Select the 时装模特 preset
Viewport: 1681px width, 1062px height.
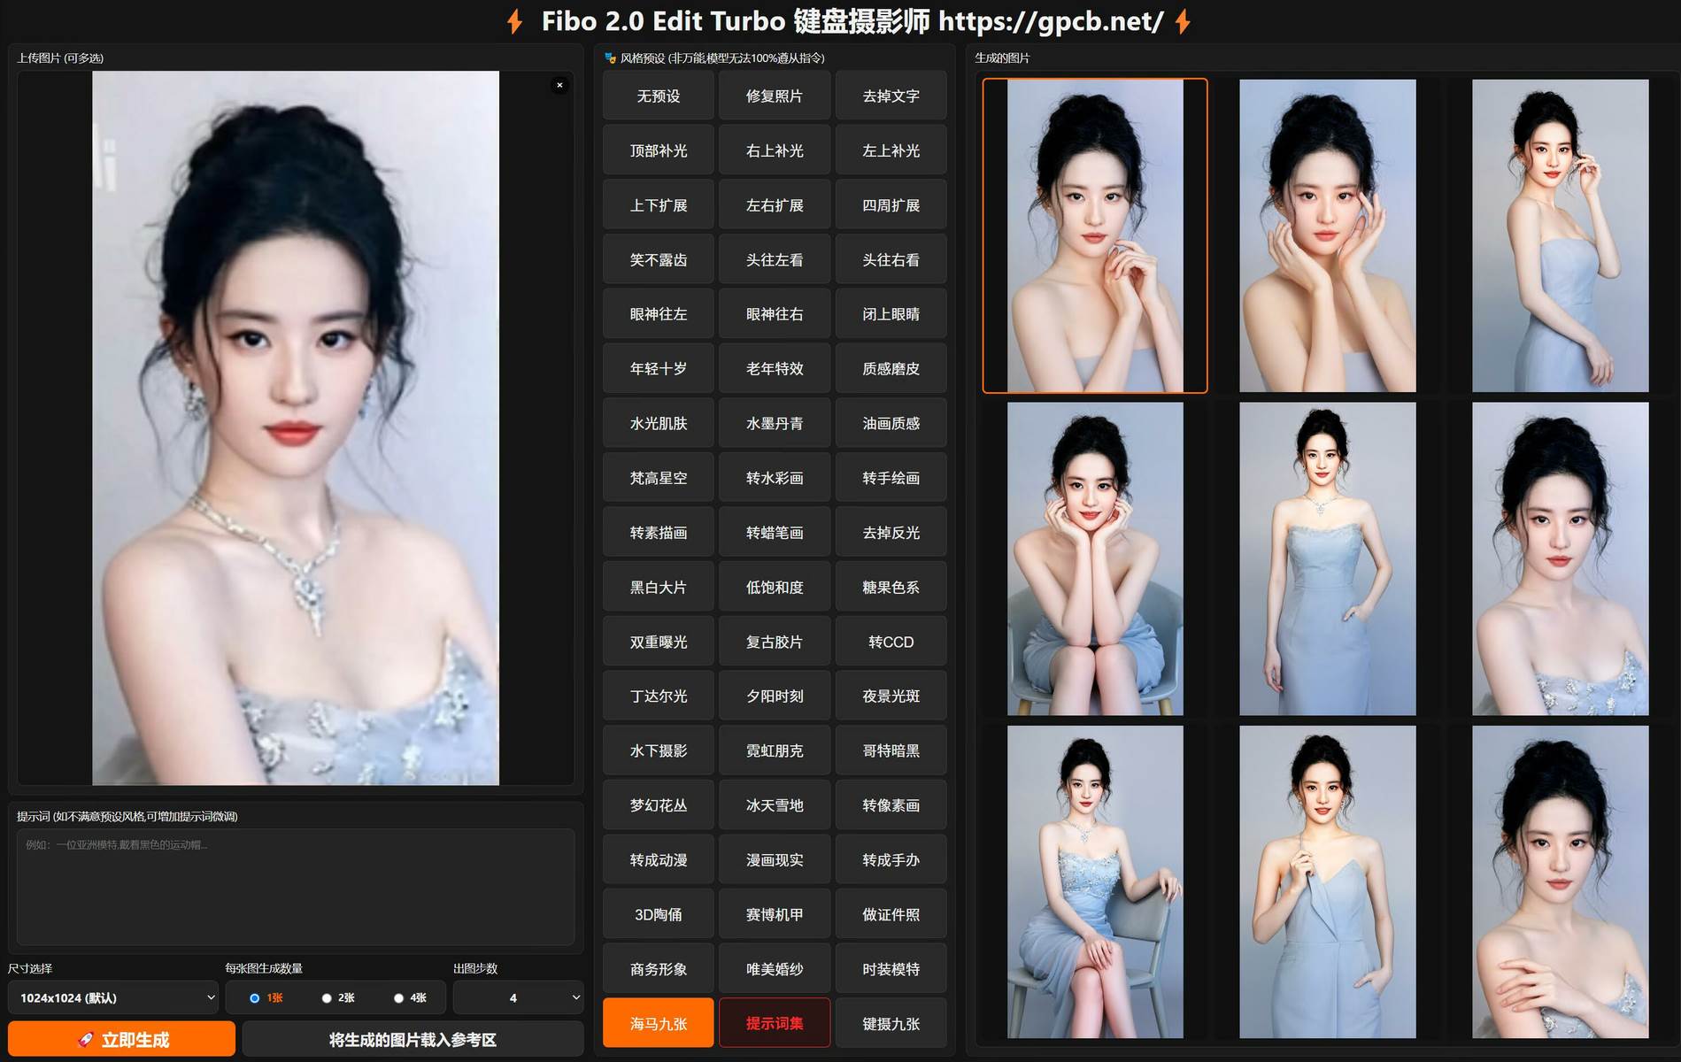(x=891, y=969)
